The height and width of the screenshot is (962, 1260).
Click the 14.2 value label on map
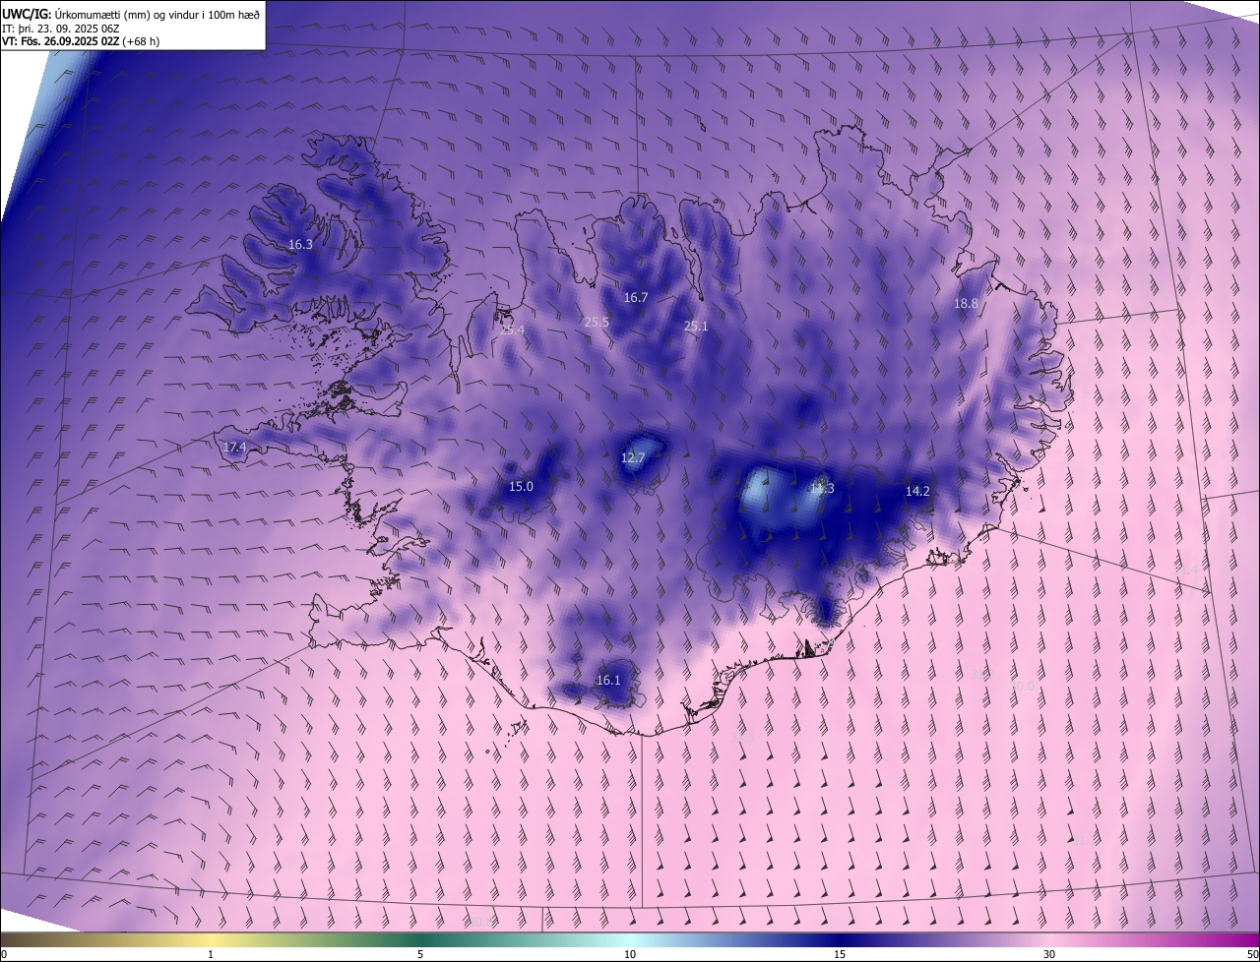pyautogui.click(x=917, y=491)
